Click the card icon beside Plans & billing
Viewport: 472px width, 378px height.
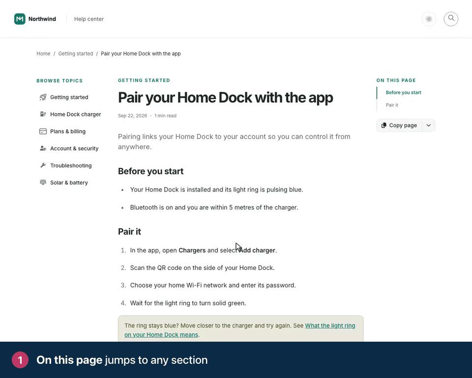[x=43, y=131]
